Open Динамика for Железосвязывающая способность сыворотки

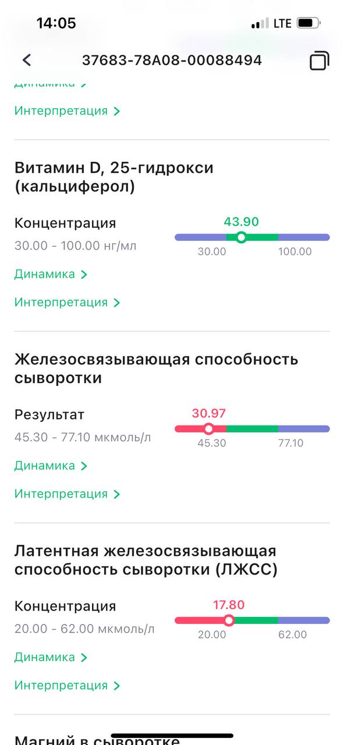(x=51, y=466)
